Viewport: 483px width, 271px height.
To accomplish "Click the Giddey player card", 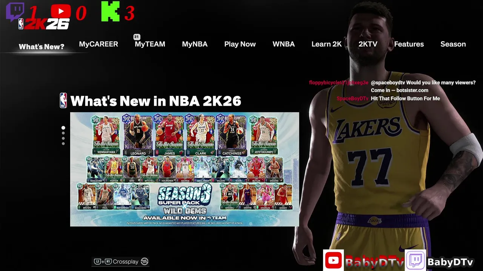I will [283, 196].
